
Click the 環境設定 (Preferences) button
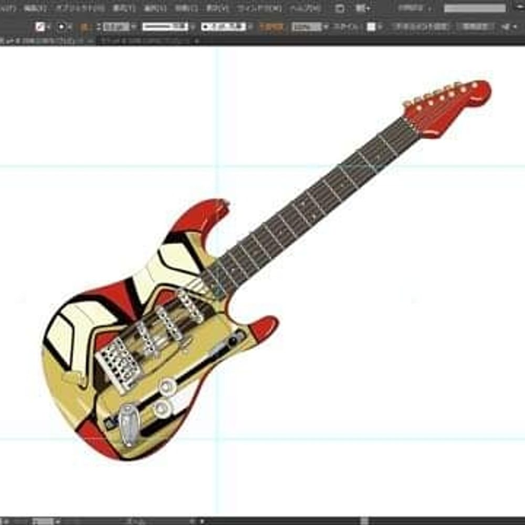476,27
